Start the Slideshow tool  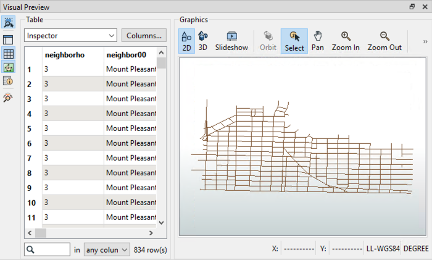pyautogui.click(x=231, y=41)
